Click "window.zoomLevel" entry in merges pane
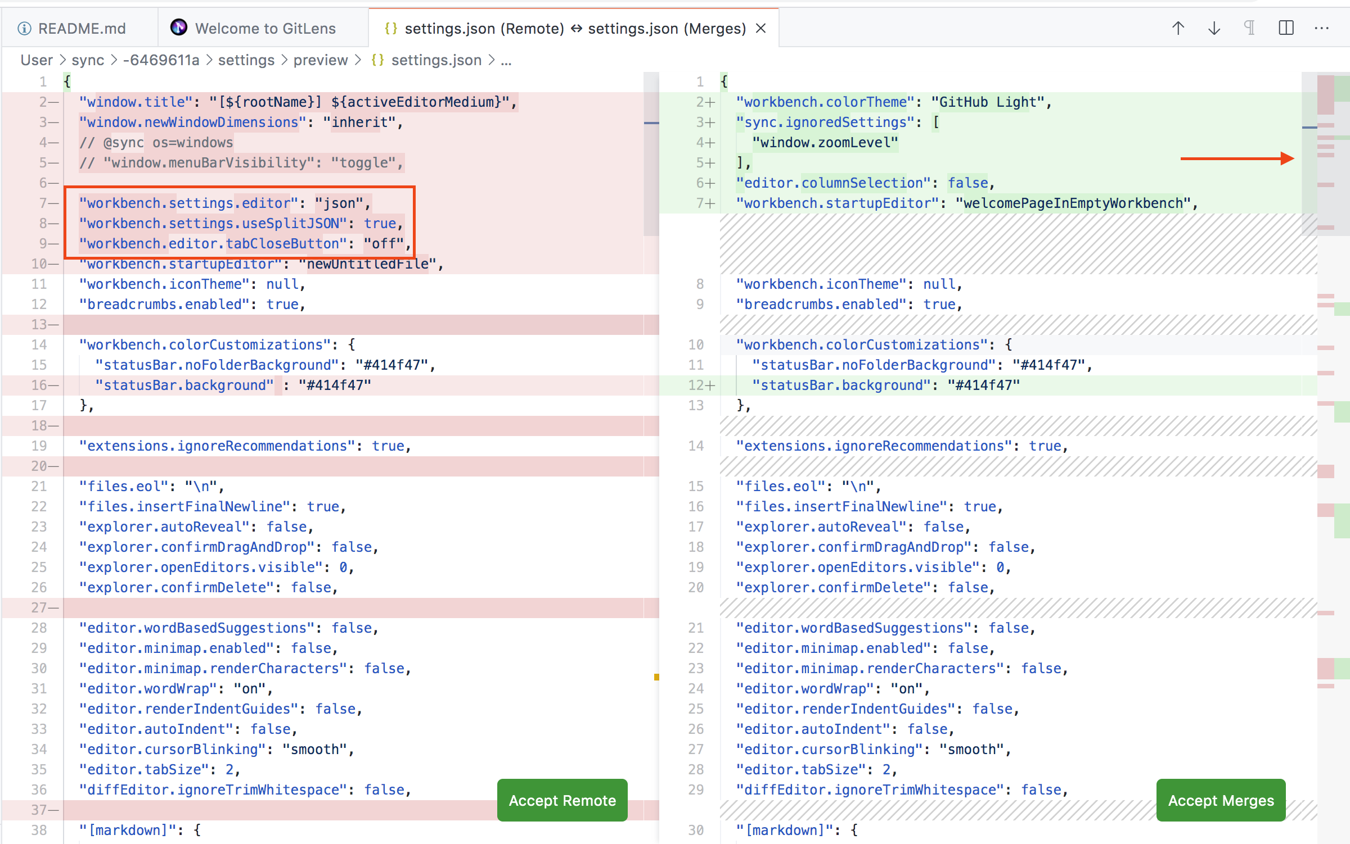This screenshot has height=844, width=1350. tap(825, 142)
